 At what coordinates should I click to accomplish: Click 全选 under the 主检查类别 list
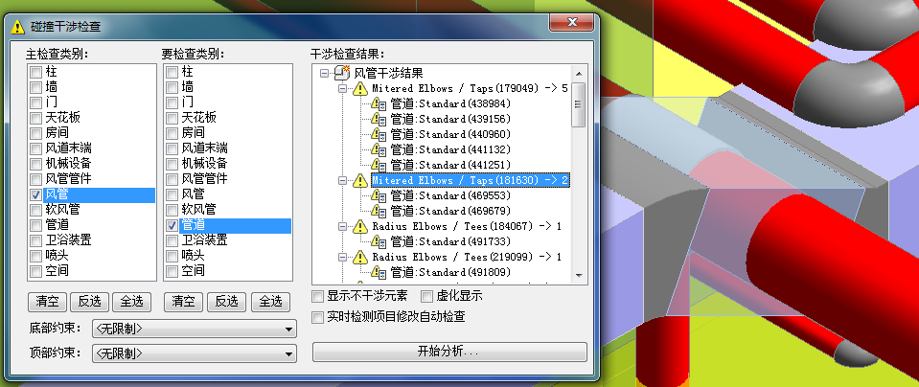click(x=132, y=301)
